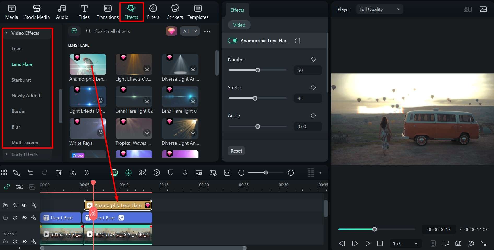Screen dimensions: 494x250
Task: Add keyframe for Stretch parameter
Action: point(313,87)
